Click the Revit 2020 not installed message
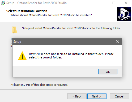 coord(71,56)
